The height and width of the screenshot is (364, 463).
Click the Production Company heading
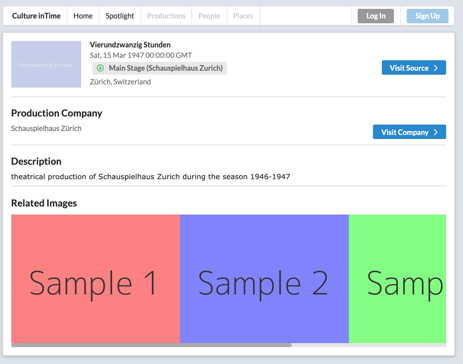tap(57, 113)
